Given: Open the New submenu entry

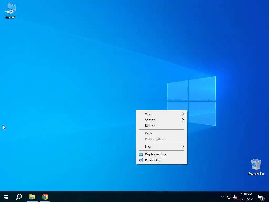Looking at the screenshot, I should [x=161, y=147].
